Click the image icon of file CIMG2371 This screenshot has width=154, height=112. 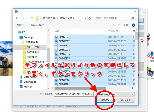point(56,37)
